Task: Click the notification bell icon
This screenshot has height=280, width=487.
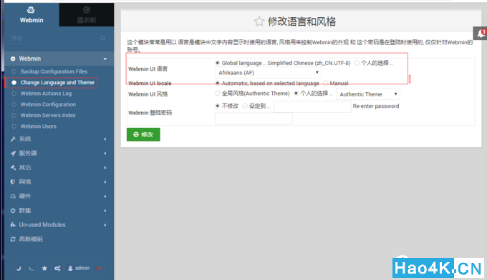Action: [481, 33]
